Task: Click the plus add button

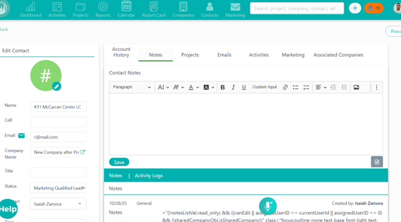Action: (x=355, y=8)
